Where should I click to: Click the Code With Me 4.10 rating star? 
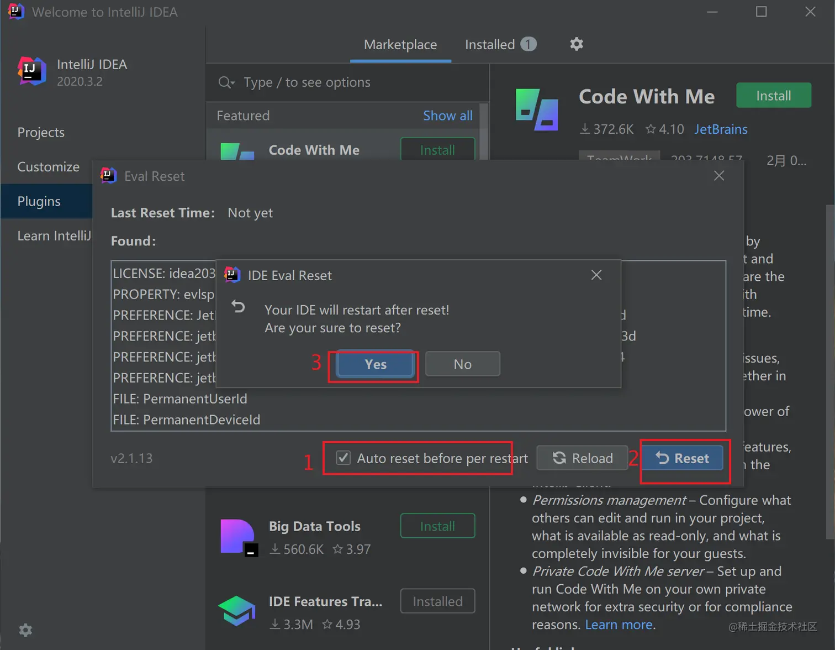[x=651, y=129]
